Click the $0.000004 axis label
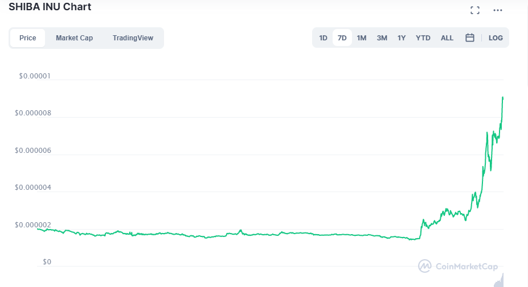This screenshot has width=528, height=287. coord(33,187)
